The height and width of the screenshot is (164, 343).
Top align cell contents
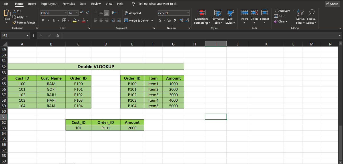[x=96, y=13]
